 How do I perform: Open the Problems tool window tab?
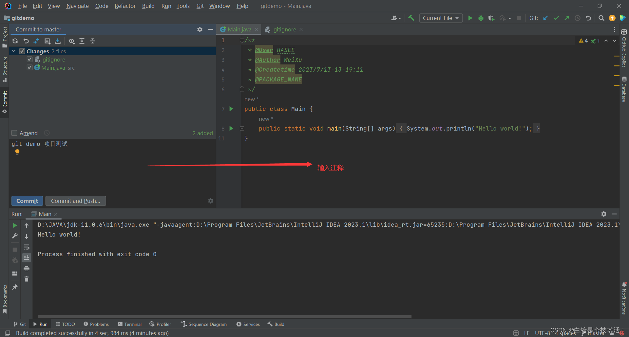click(96, 324)
